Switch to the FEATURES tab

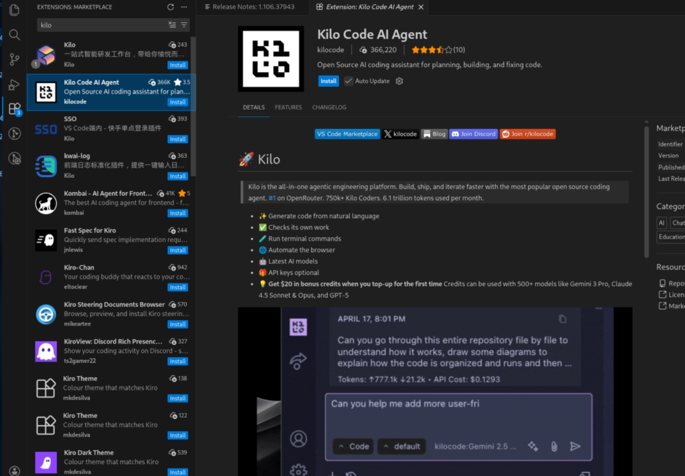[x=288, y=107]
